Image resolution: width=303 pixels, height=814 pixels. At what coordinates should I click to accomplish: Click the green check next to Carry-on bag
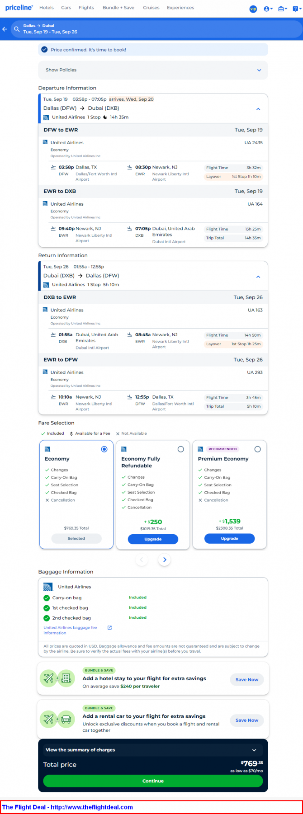click(47, 598)
